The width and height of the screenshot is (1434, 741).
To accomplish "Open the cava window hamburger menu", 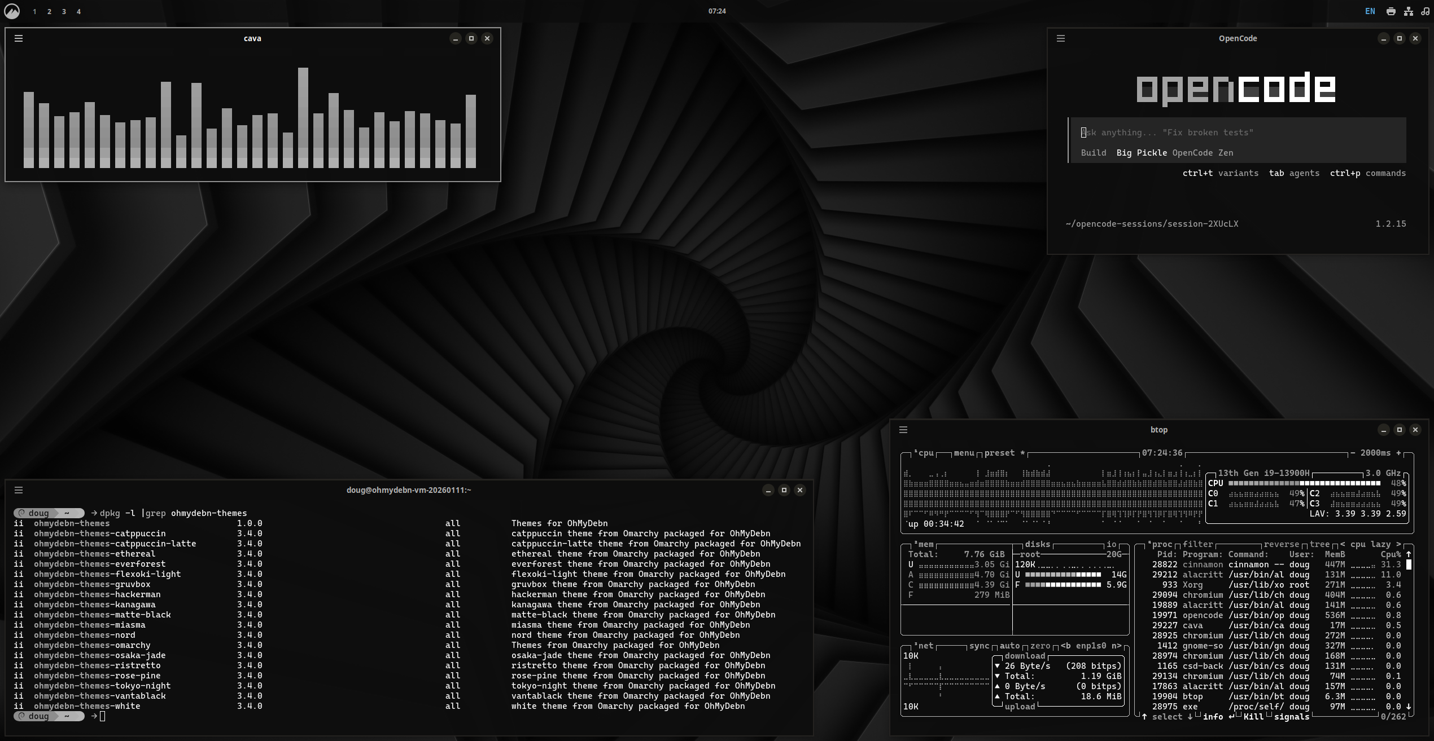I will (x=19, y=38).
